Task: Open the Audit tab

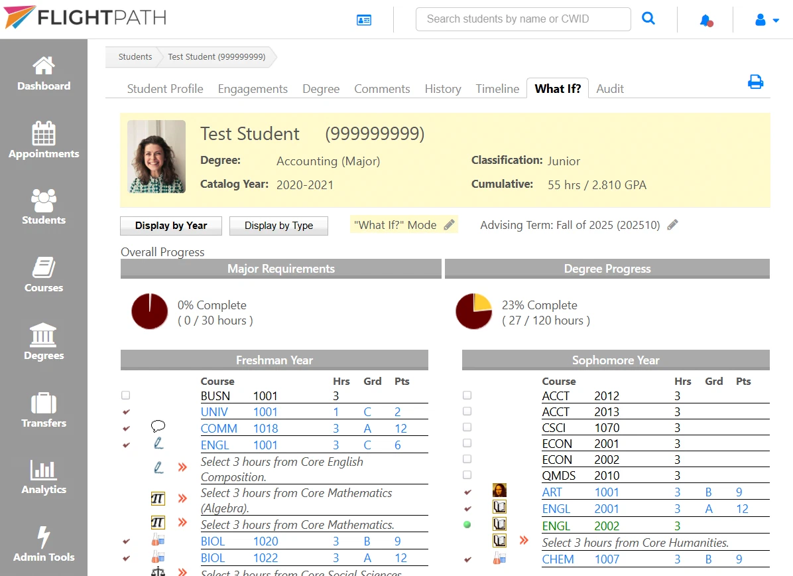Action: pyautogui.click(x=610, y=88)
